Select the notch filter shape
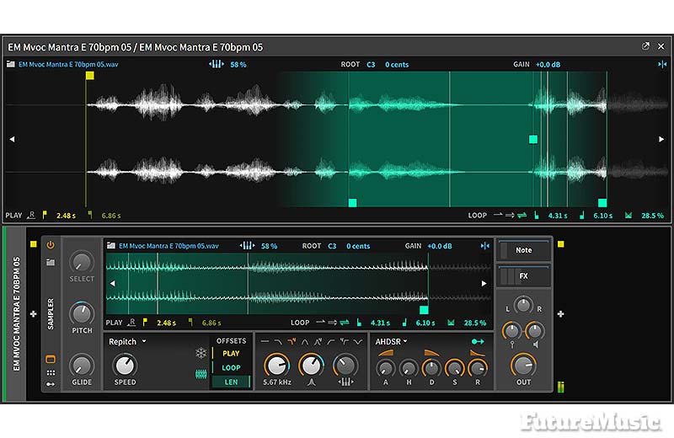 point(357,342)
